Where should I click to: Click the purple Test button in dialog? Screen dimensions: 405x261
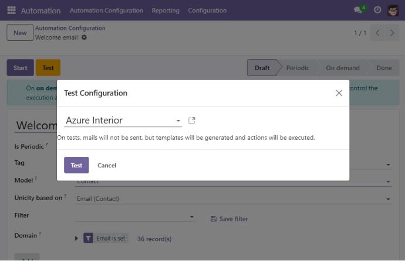click(76, 165)
